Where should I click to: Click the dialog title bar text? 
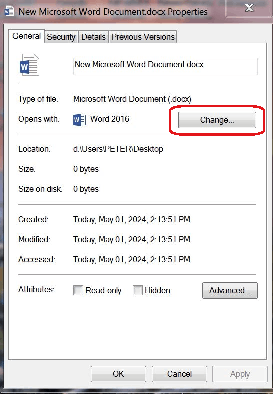pyautogui.click(x=113, y=12)
